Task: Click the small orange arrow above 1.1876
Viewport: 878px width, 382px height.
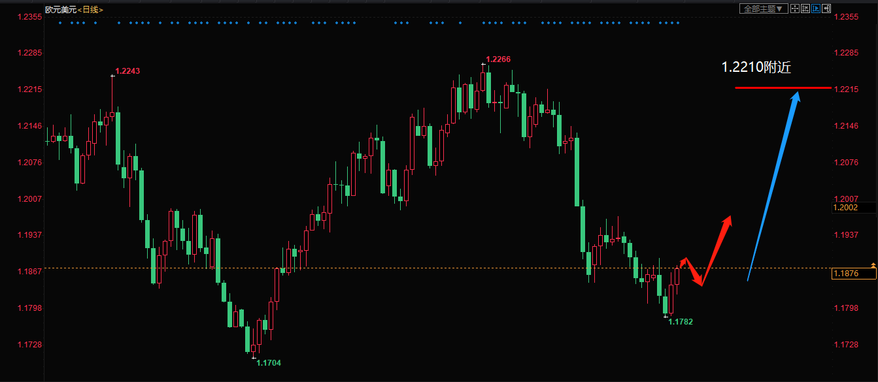Action: pos(873,264)
